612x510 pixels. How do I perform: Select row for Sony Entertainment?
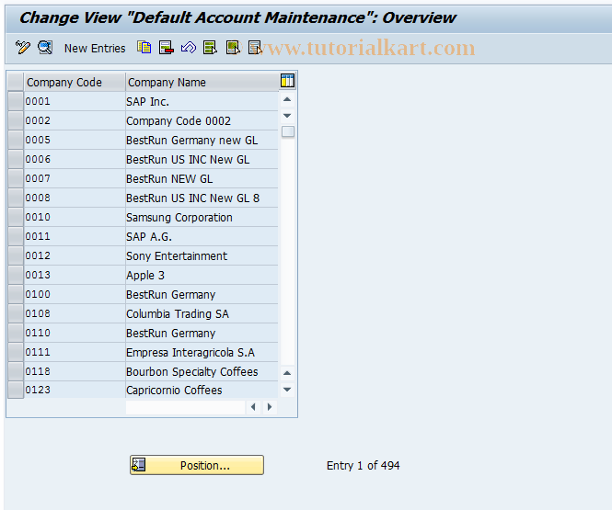[16, 255]
